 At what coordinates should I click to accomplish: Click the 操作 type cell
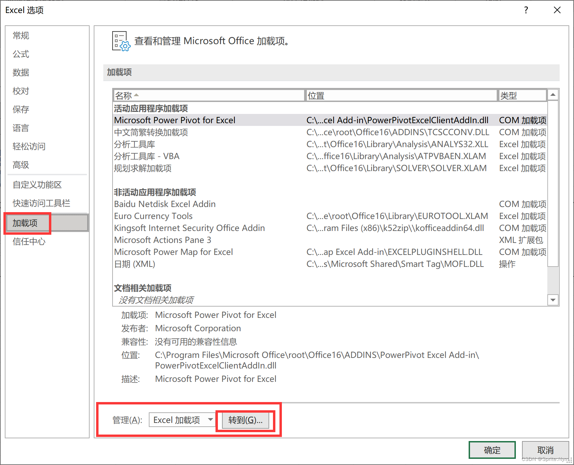[507, 264]
